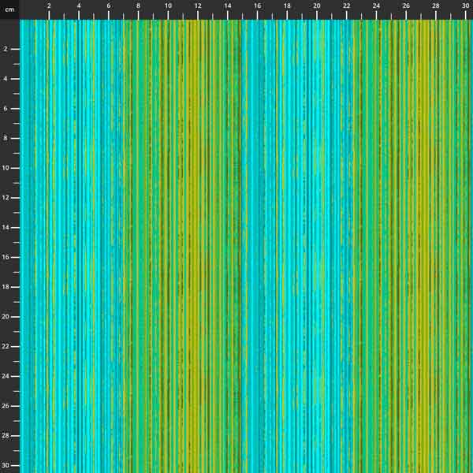Viewport: 473px width, 473px height.
Task: Click the 4 mark on left ruler
Action: tap(6, 79)
